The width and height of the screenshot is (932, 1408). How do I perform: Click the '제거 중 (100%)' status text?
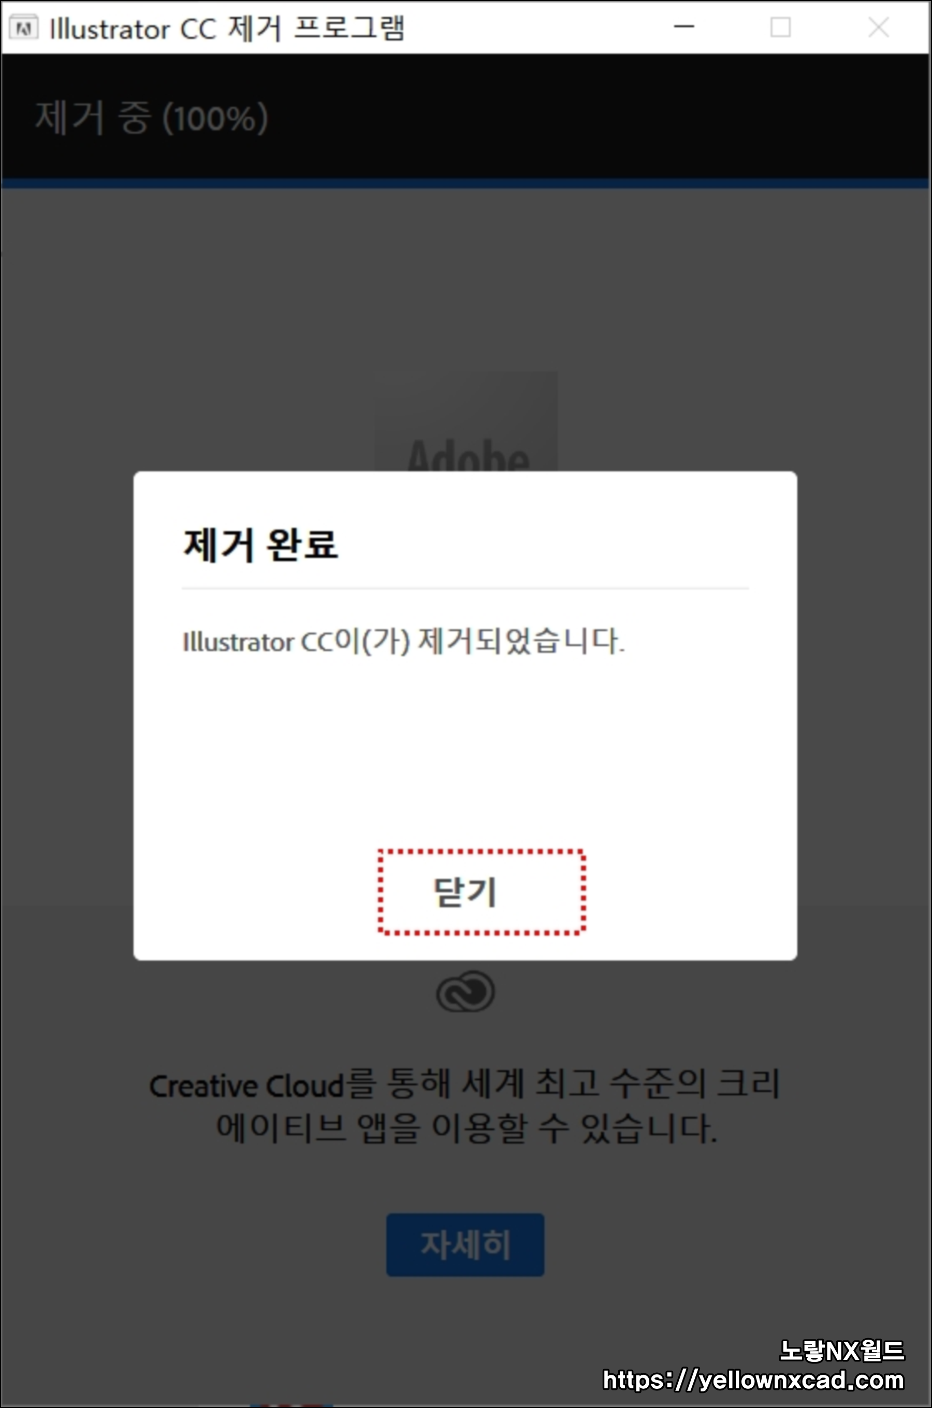tap(152, 118)
